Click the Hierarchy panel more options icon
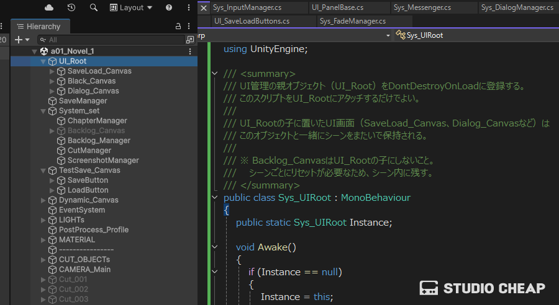Screen dimensions: 559x305 [190, 26]
